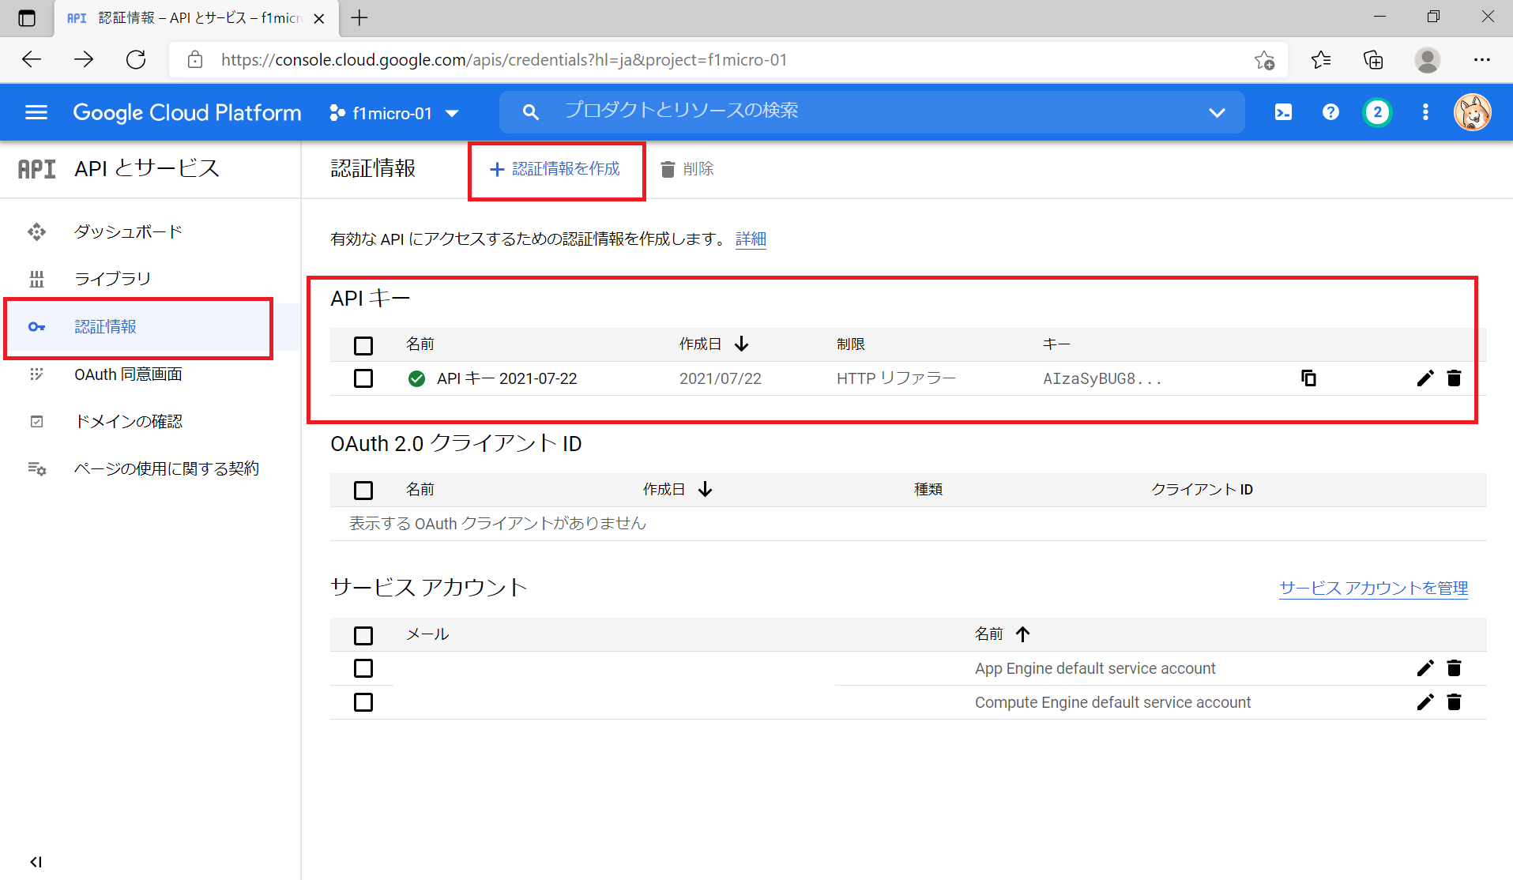Screen dimensions: 1513x880
Task: Select all API keys header checkbox
Action: point(363,345)
